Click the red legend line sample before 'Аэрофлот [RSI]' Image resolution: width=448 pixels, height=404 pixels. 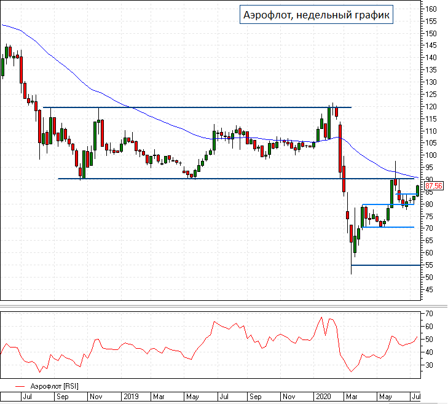(20, 387)
